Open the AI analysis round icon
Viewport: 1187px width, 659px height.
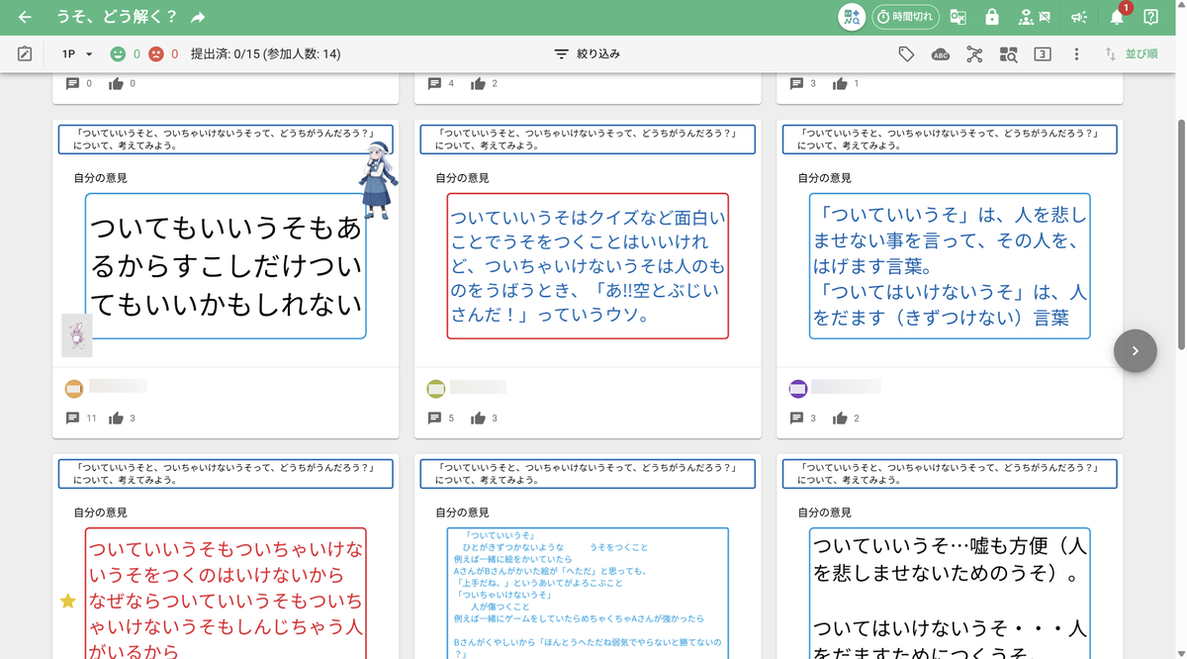tap(851, 17)
